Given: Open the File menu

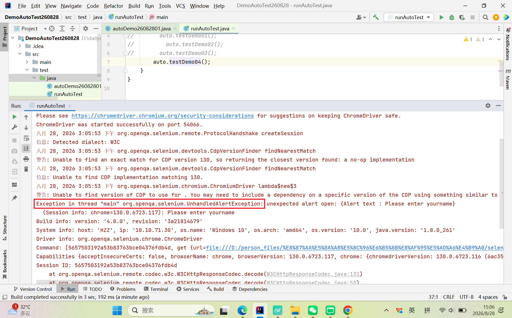Looking at the screenshot, I should point(22,6).
